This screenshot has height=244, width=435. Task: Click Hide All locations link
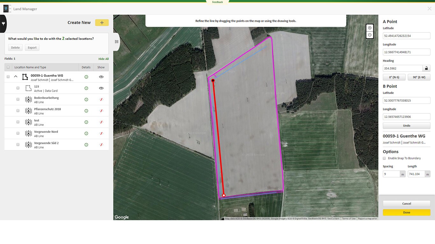[103, 59]
